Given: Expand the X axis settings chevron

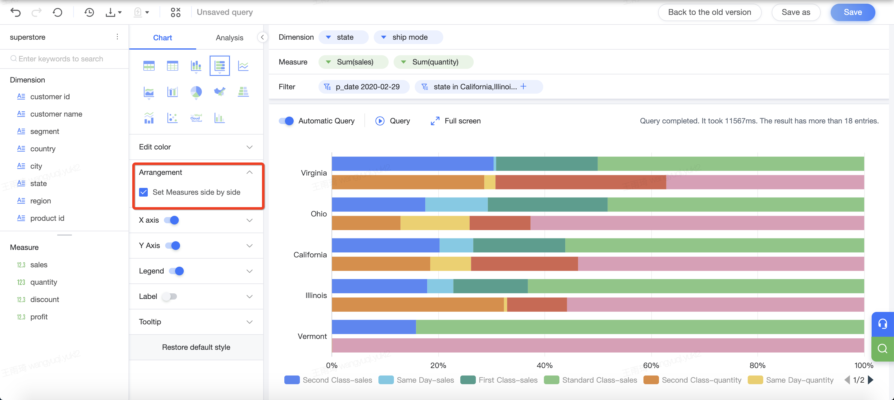Looking at the screenshot, I should coord(250,220).
